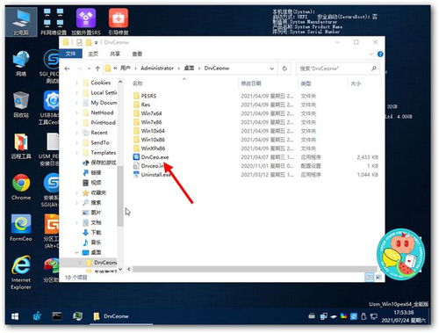Viewport: 439px width, 333px height.
Task: Sort by the modified date column header
Action: [251, 83]
